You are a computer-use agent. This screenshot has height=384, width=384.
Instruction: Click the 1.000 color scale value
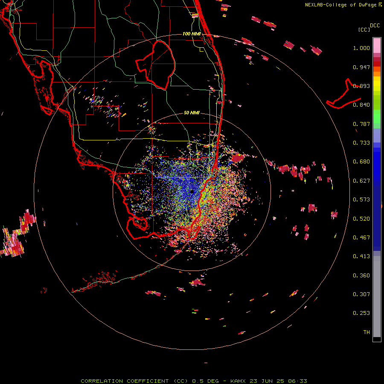tap(361, 48)
